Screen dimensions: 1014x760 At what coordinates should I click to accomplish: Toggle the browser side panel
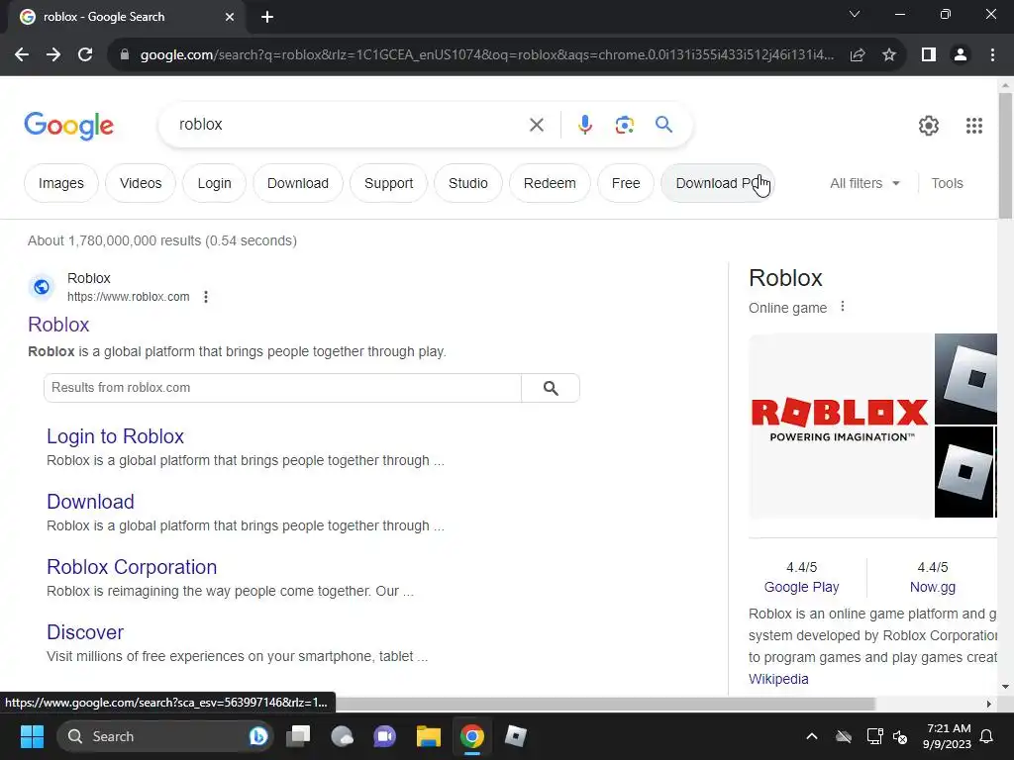coord(929,55)
